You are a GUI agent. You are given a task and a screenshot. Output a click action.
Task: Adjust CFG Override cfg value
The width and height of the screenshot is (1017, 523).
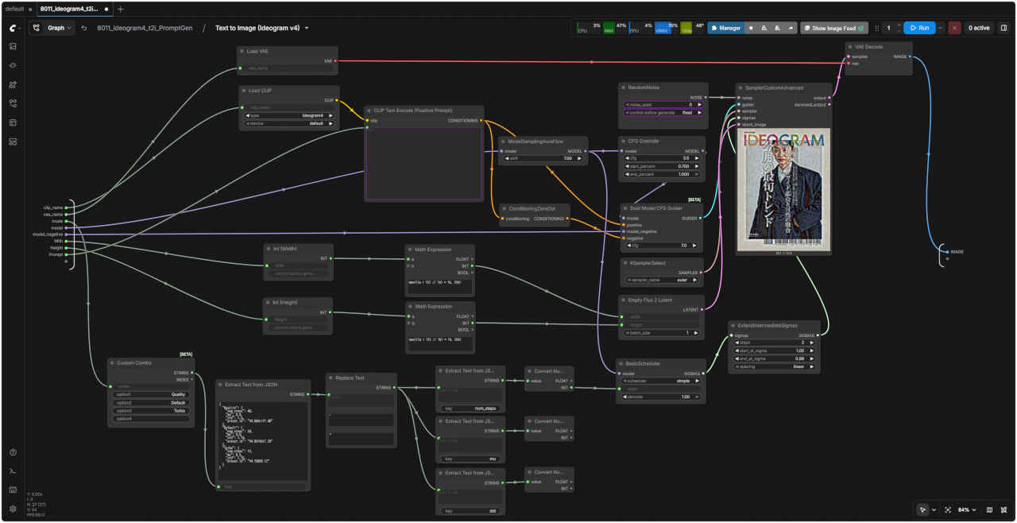point(661,158)
